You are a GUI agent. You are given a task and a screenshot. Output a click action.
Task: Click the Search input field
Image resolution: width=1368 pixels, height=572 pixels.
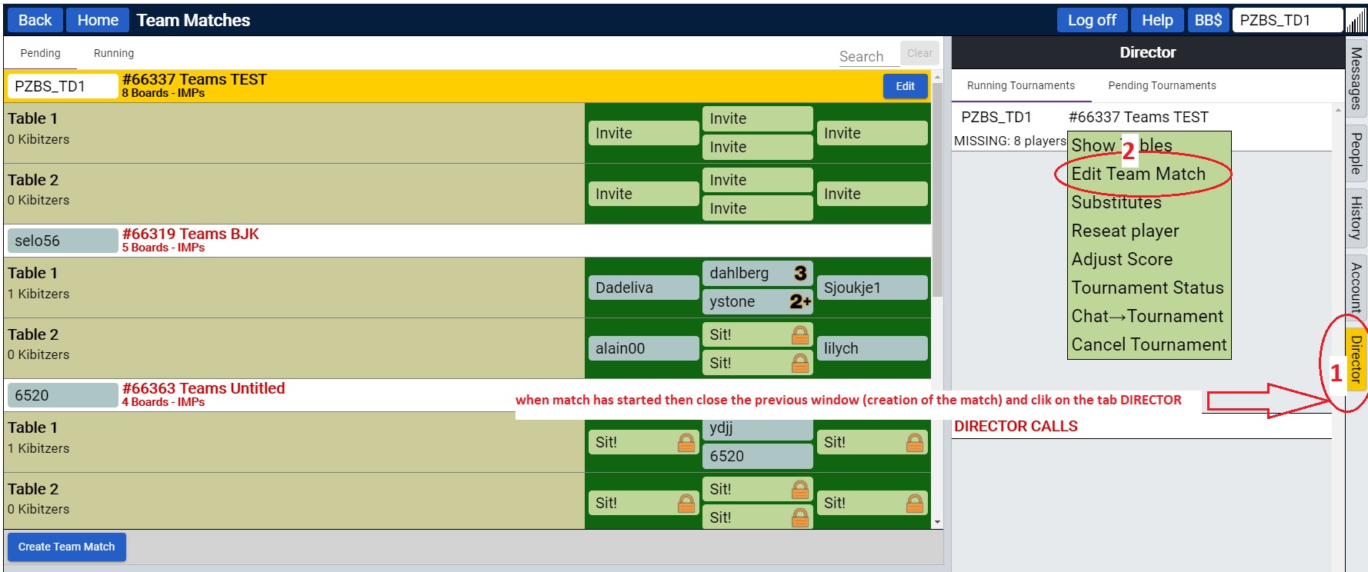(867, 56)
